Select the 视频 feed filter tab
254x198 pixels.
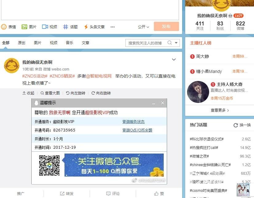tap(53, 43)
